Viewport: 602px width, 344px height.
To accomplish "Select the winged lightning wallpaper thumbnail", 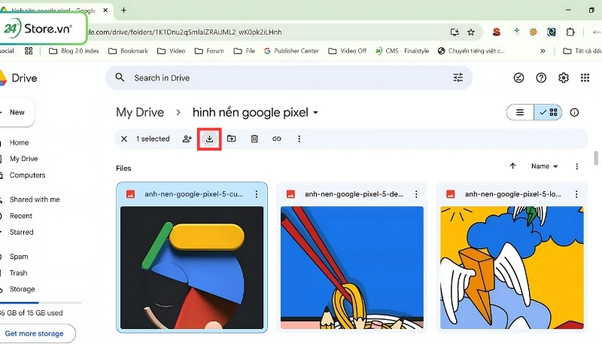I will click(512, 268).
